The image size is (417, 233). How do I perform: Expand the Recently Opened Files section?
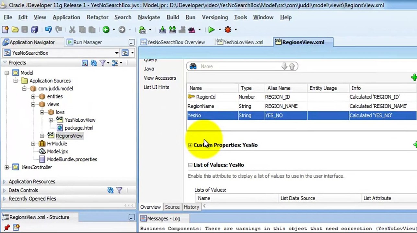pyautogui.click(x=5, y=199)
